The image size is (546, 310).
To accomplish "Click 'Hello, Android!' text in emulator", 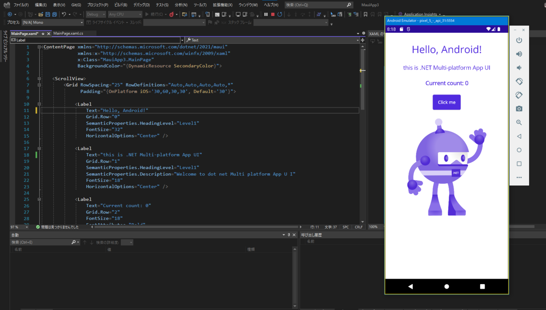I will pyautogui.click(x=446, y=50).
